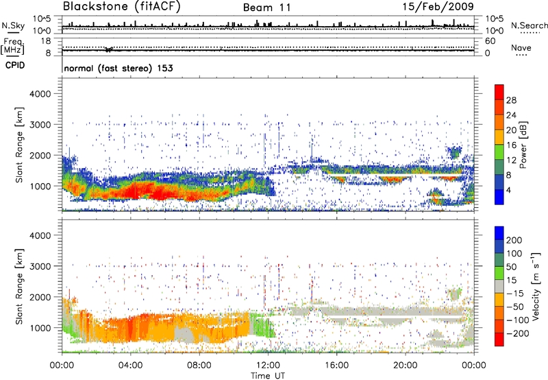Viewport: 548px width, 380px height.
Task: Pick the red top segment of power colorbar
Action: (499, 92)
